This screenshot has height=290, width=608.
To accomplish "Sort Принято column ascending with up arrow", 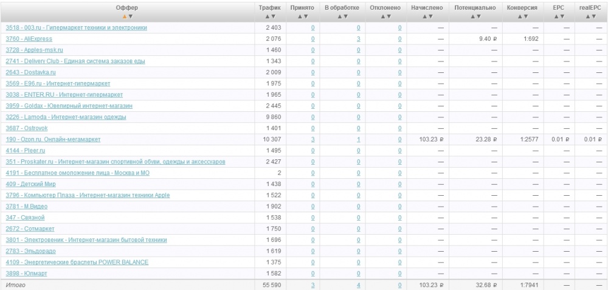I will pyautogui.click(x=299, y=16).
